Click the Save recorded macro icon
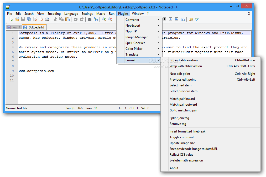 pos(183,19)
